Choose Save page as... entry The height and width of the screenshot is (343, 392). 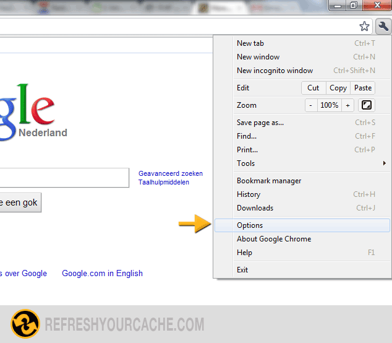302,123
